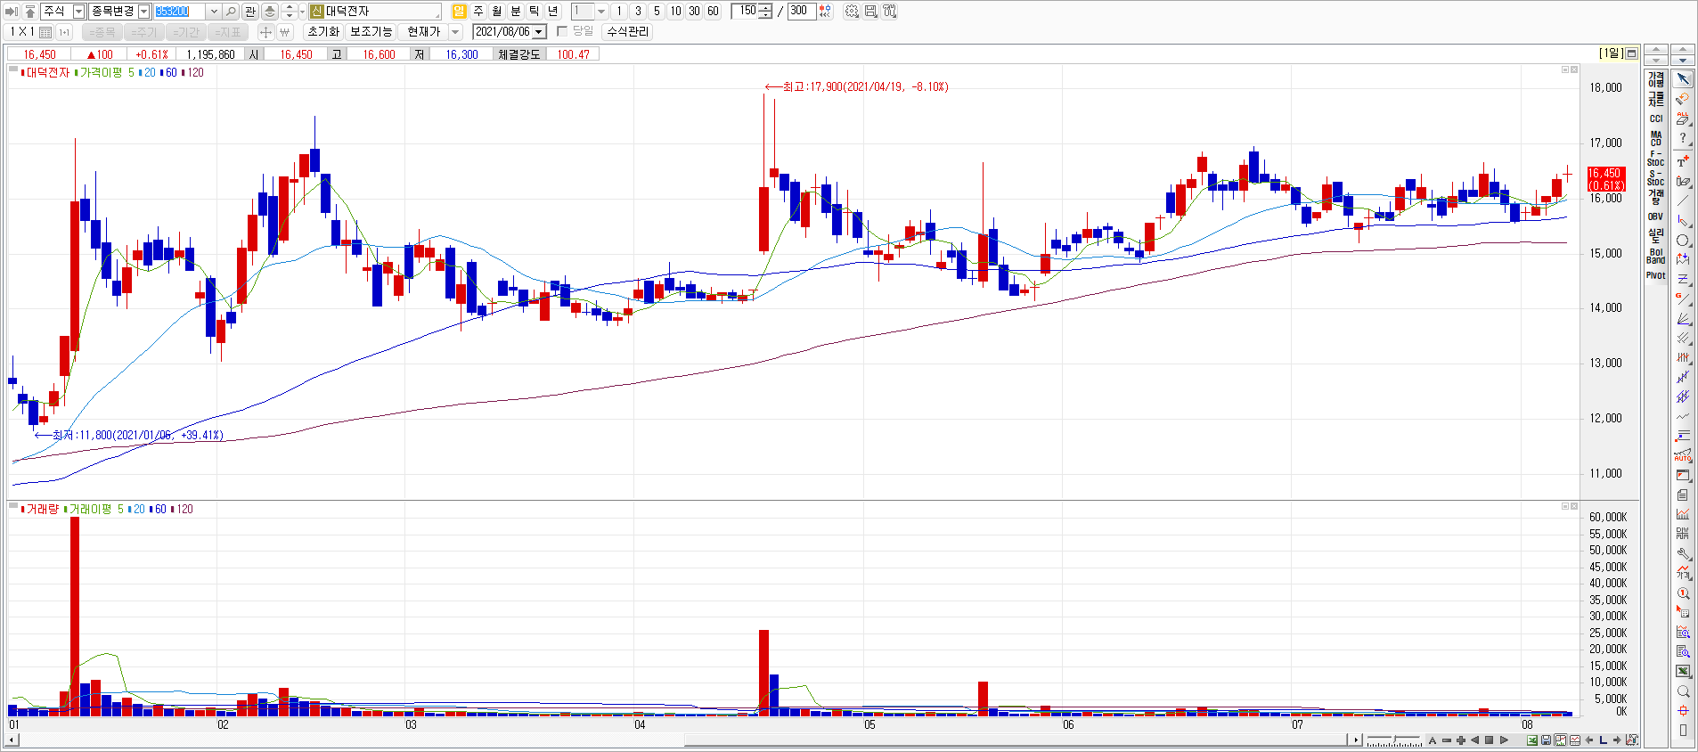
Task: Click the bottom stop square control
Action: click(x=1489, y=740)
